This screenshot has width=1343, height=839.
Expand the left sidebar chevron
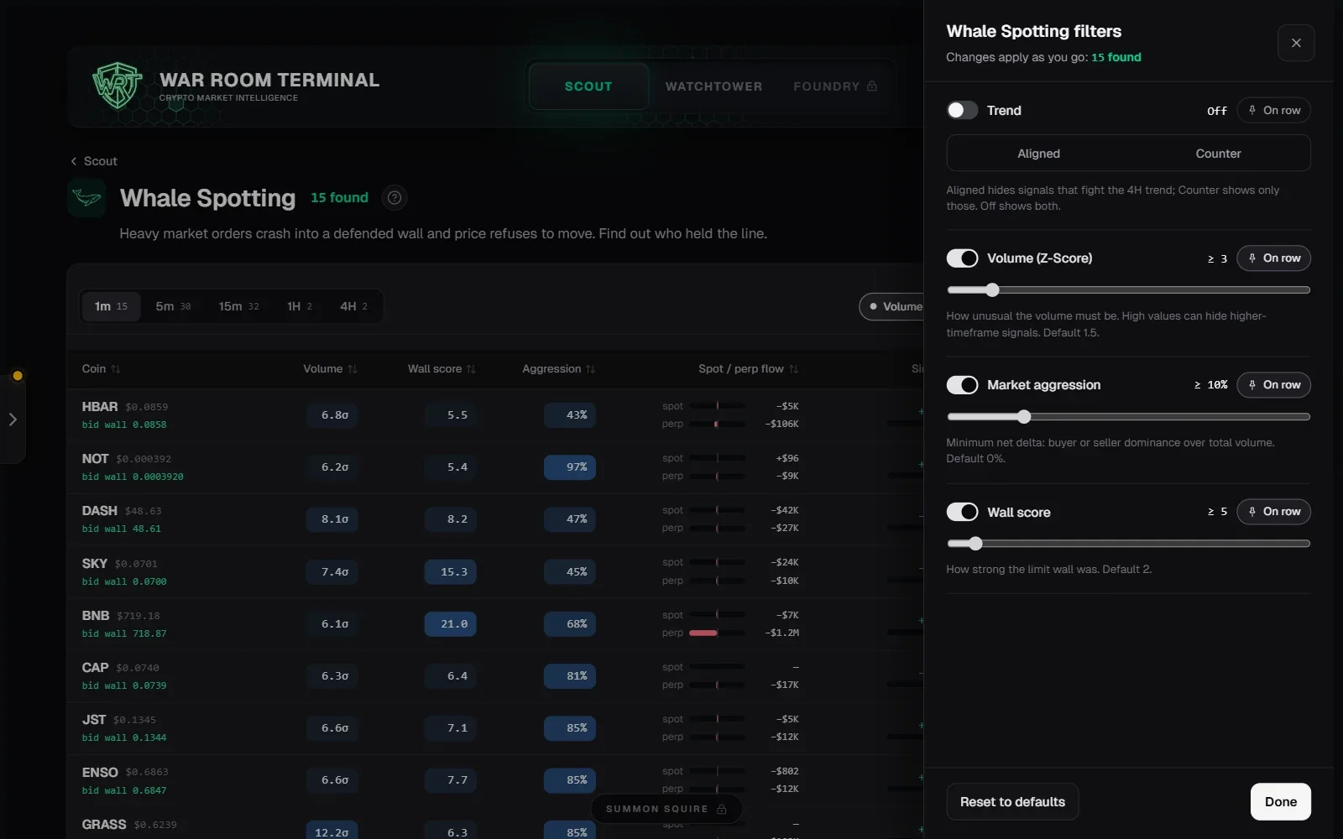click(x=13, y=419)
